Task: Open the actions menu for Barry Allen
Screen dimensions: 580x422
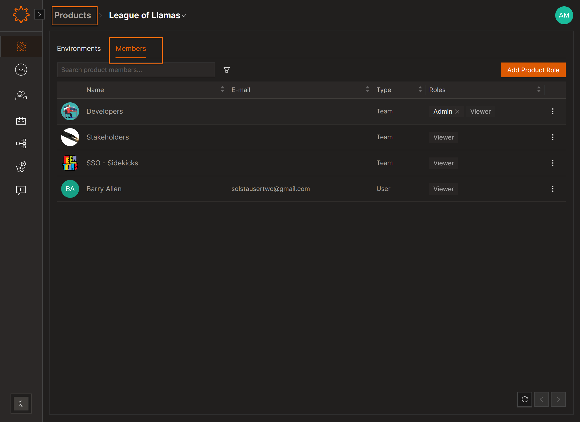Action: tap(553, 189)
